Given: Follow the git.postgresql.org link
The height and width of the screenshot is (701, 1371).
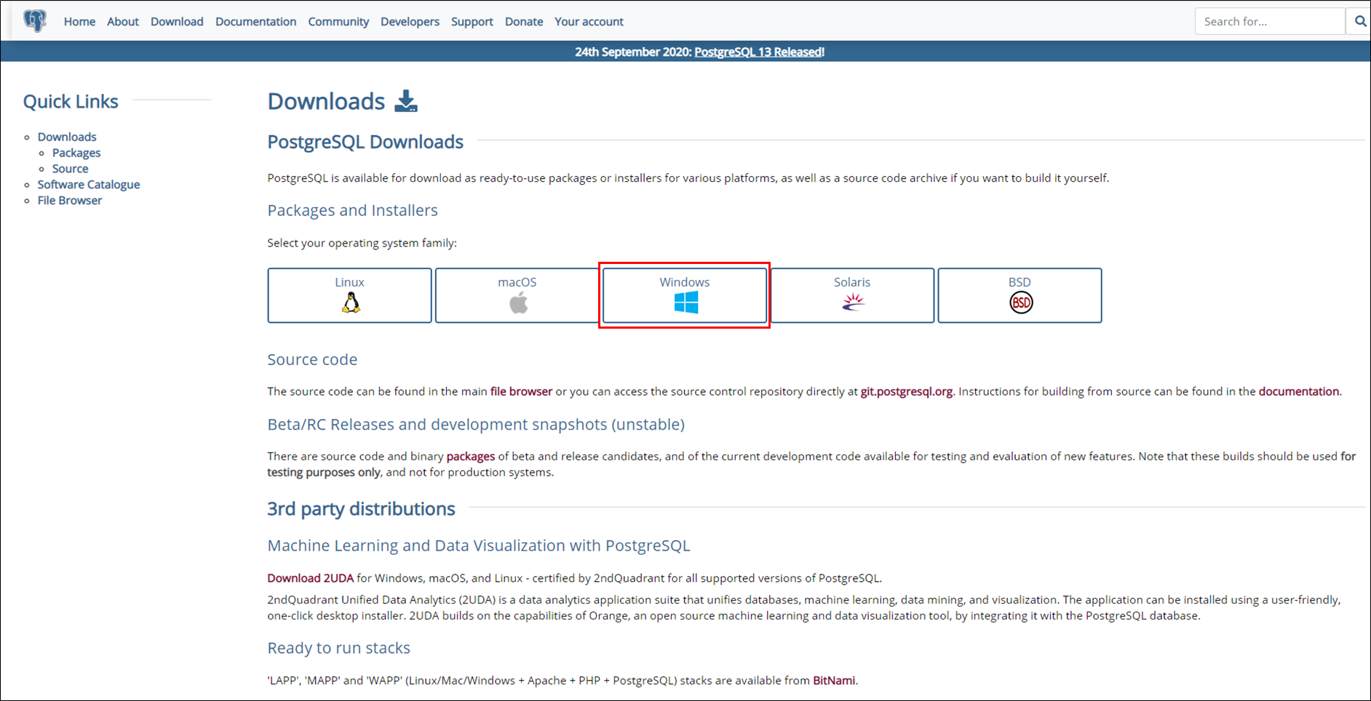Looking at the screenshot, I should (x=907, y=391).
